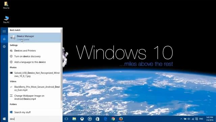Click the battery tray icon
Viewport: 216px width, 122px height.
pos(185,119)
